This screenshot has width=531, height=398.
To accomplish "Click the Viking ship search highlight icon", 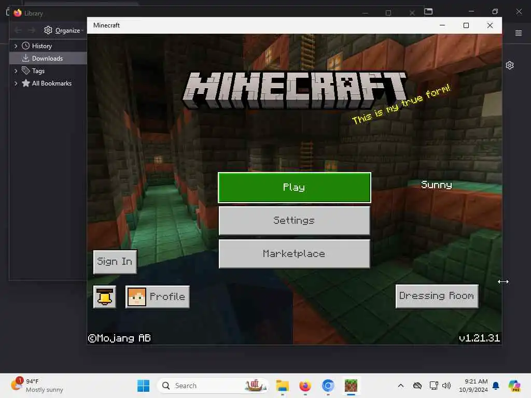I will pyautogui.click(x=255, y=386).
